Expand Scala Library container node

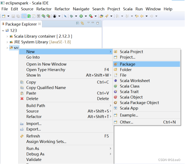[x=7, y=36]
